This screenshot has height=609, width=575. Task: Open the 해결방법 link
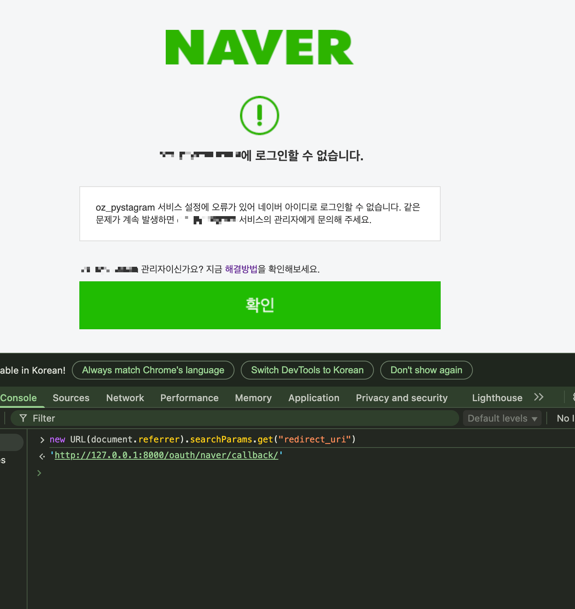coord(241,269)
